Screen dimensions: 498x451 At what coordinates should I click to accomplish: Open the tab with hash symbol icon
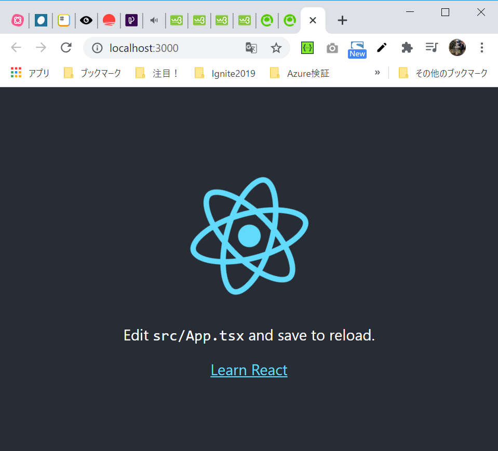coord(63,20)
